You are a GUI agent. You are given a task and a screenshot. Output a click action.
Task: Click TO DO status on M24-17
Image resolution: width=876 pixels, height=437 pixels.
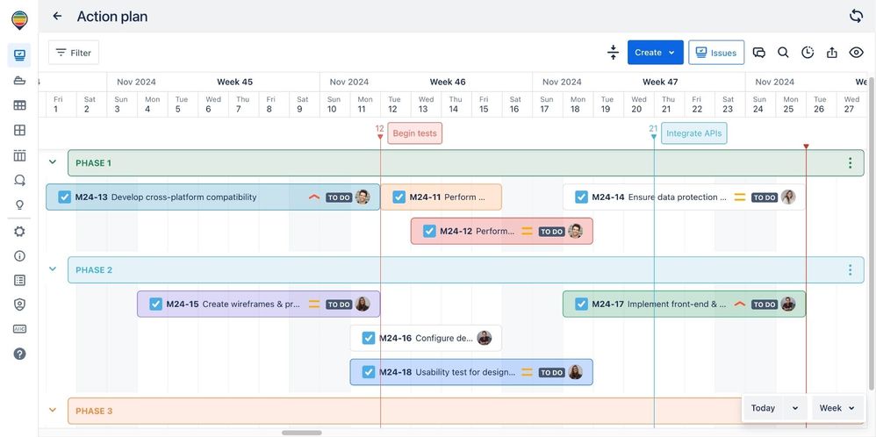point(765,304)
